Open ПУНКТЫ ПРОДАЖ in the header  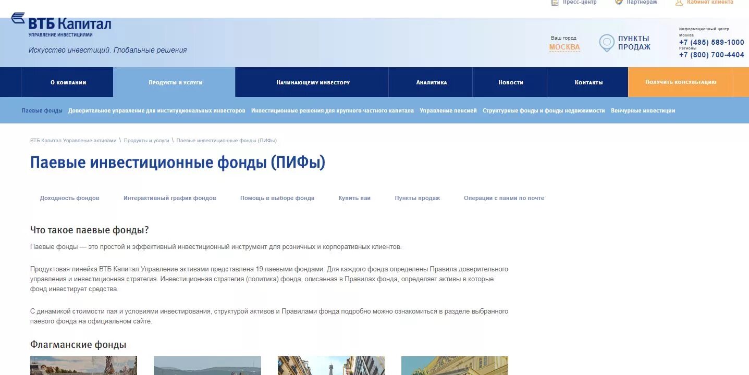coord(634,43)
